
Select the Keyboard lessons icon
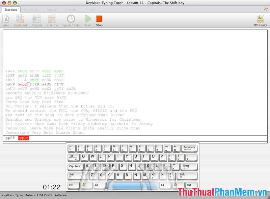pos(20,20)
